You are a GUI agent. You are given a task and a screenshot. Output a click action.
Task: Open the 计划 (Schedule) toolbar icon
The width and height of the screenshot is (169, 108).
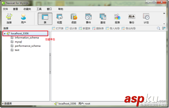coord(146,19)
